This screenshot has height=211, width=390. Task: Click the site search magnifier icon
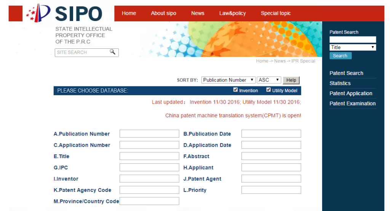113,52
